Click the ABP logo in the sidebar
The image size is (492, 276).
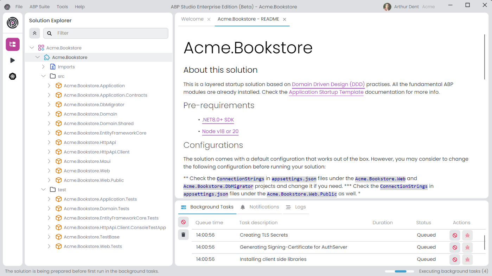tap(13, 22)
